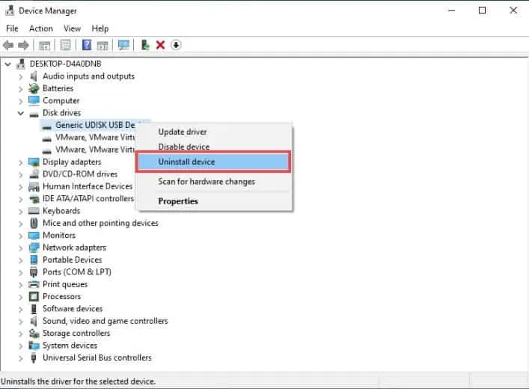This screenshot has height=389, width=529.
Task: Open the Help menu
Action: coord(100,28)
